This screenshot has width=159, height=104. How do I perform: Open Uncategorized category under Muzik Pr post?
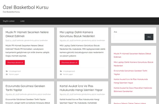point(15,71)
